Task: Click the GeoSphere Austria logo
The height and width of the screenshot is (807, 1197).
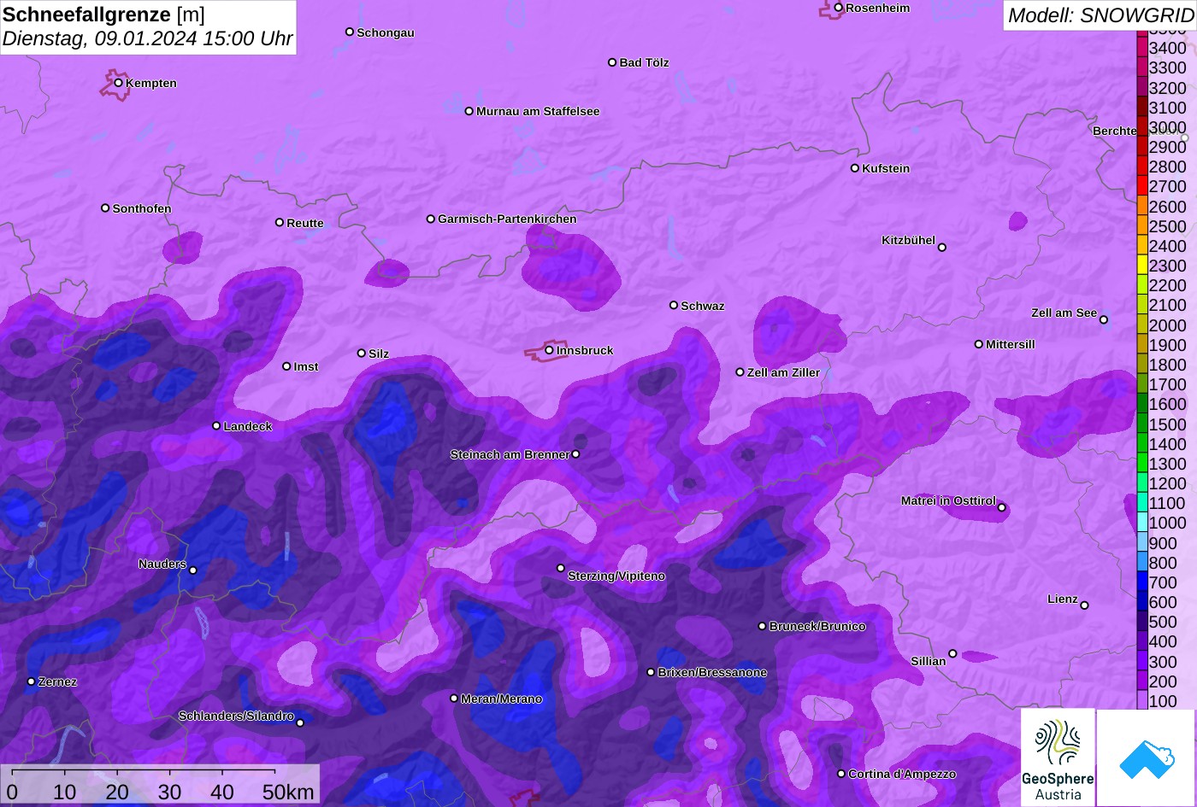Action: pyautogui.click(x=1058, y=757)
